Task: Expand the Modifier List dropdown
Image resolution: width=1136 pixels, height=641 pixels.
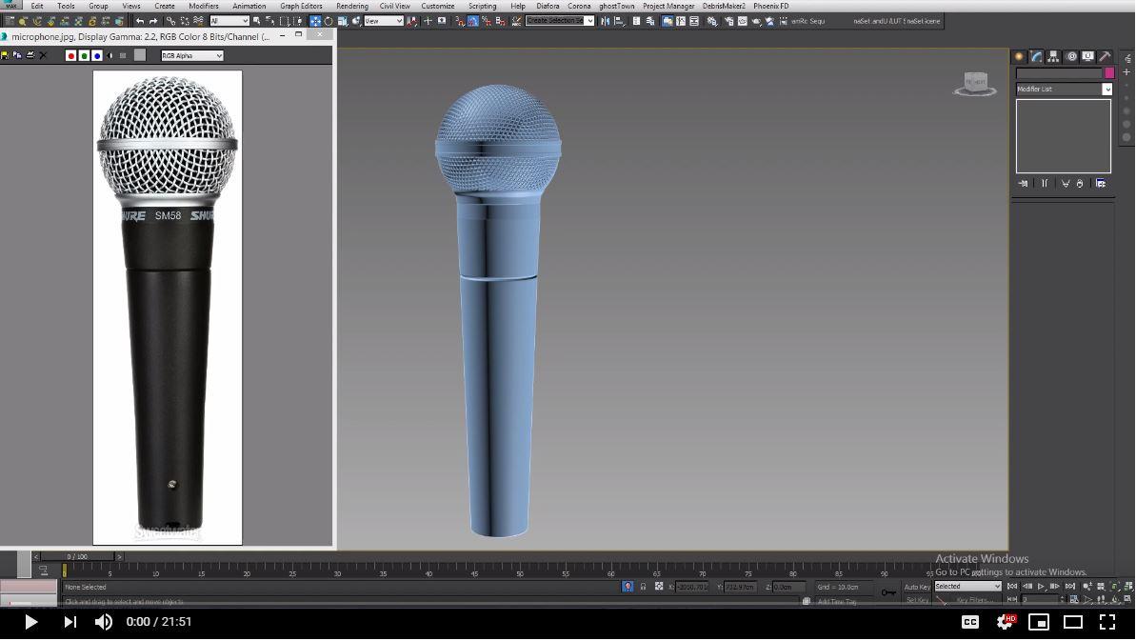Action: [1106, 90]
